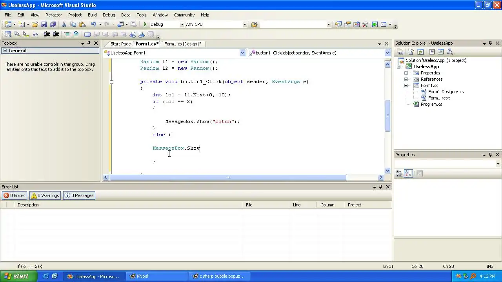Open the Refactor menu
Screen dimensions: 502x282
tap(54, 15)
